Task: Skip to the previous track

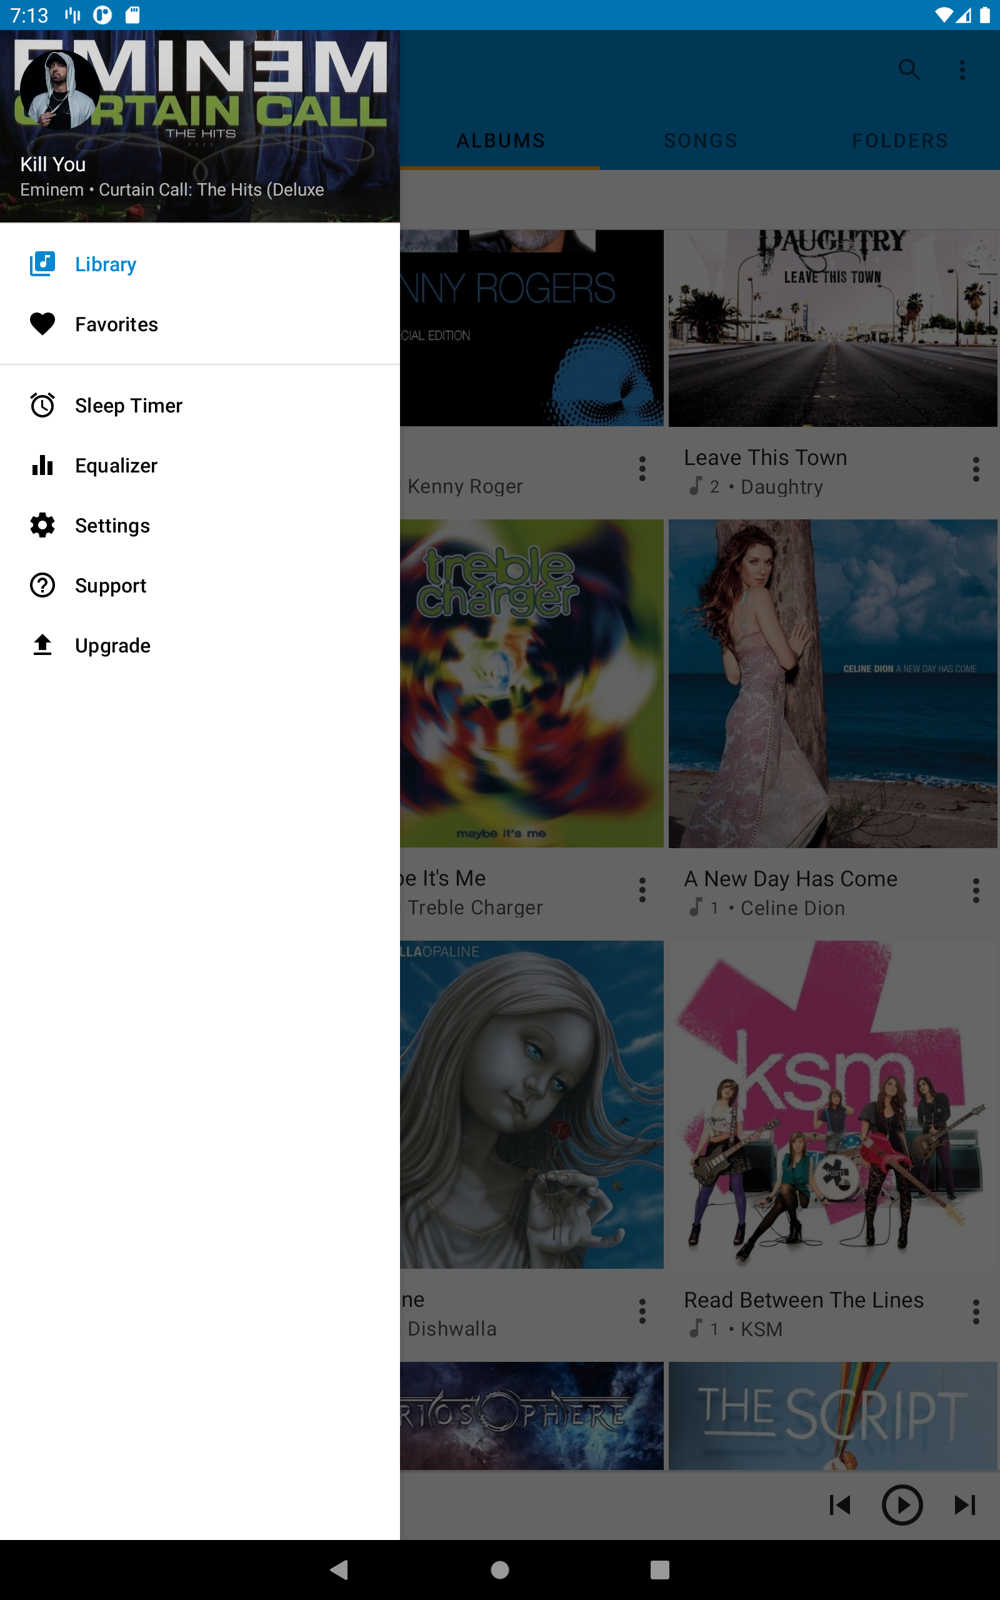Action: coord(839,1505)
